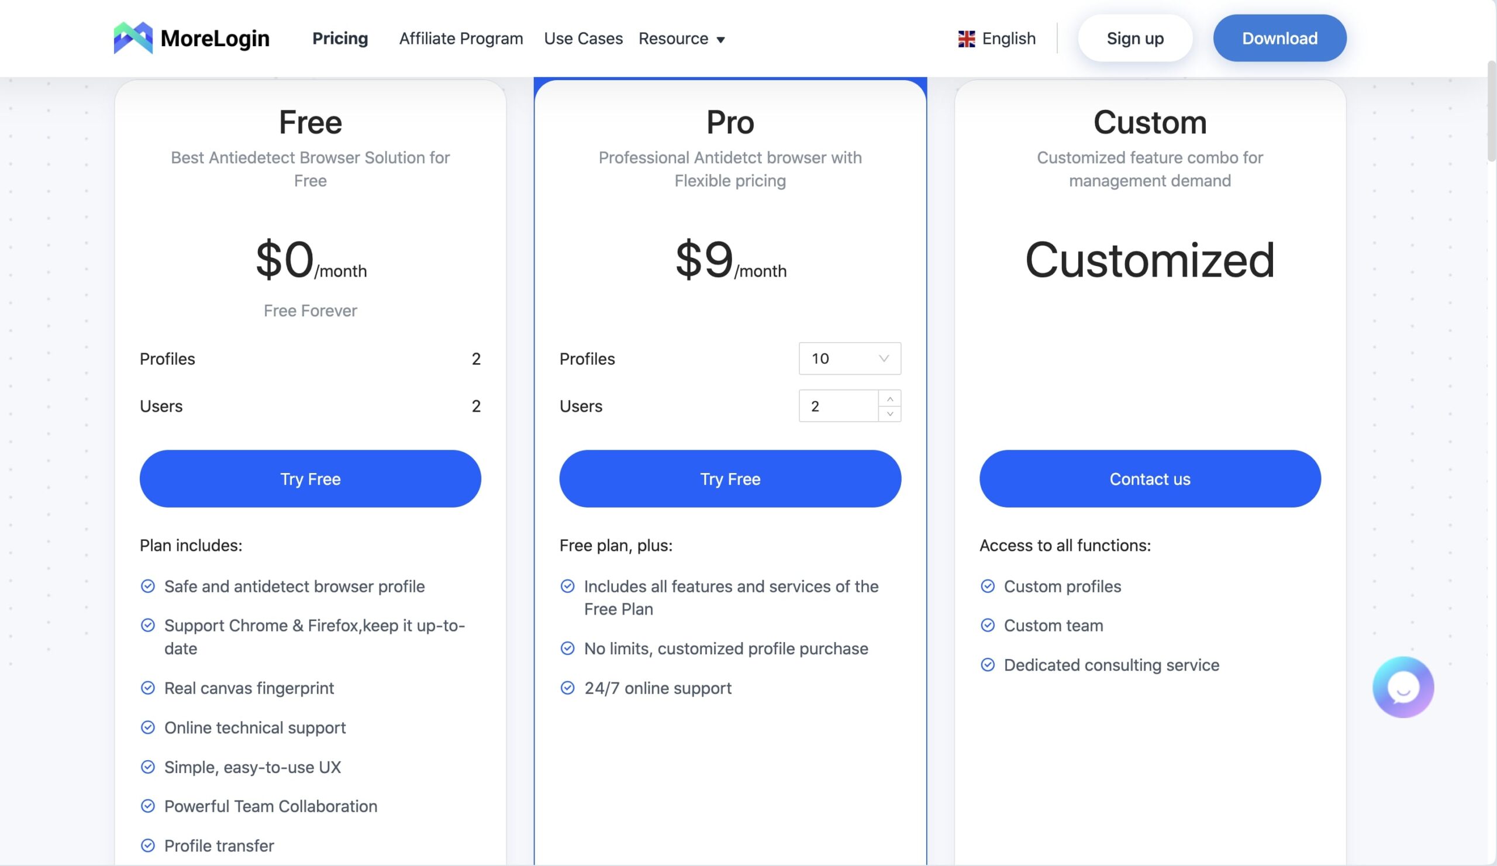Open Use Cases in navigation
This screenshot has height=866, width=1497.
click(584, 39)
